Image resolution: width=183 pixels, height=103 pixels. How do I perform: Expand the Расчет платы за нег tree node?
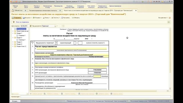coord(13,31)
